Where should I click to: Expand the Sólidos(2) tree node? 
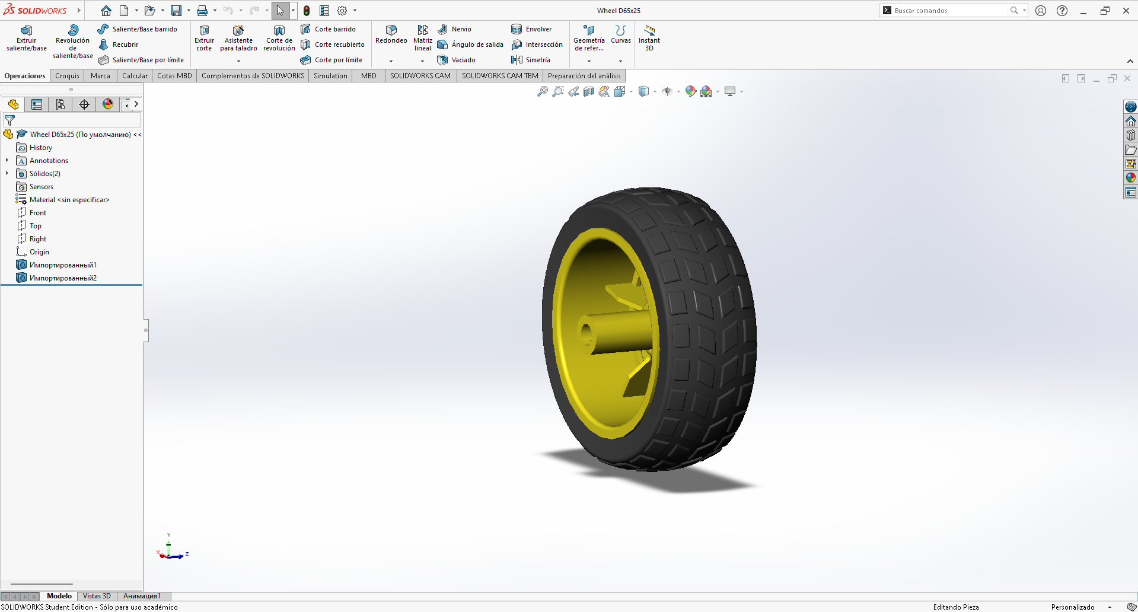point(7,173)
